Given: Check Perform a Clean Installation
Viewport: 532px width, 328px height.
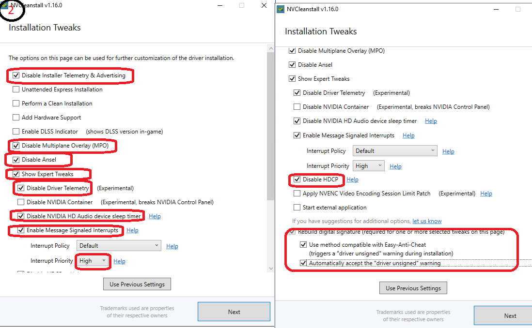Looking at the screenshot, I should pyautogui.click(x=16, y=103).
